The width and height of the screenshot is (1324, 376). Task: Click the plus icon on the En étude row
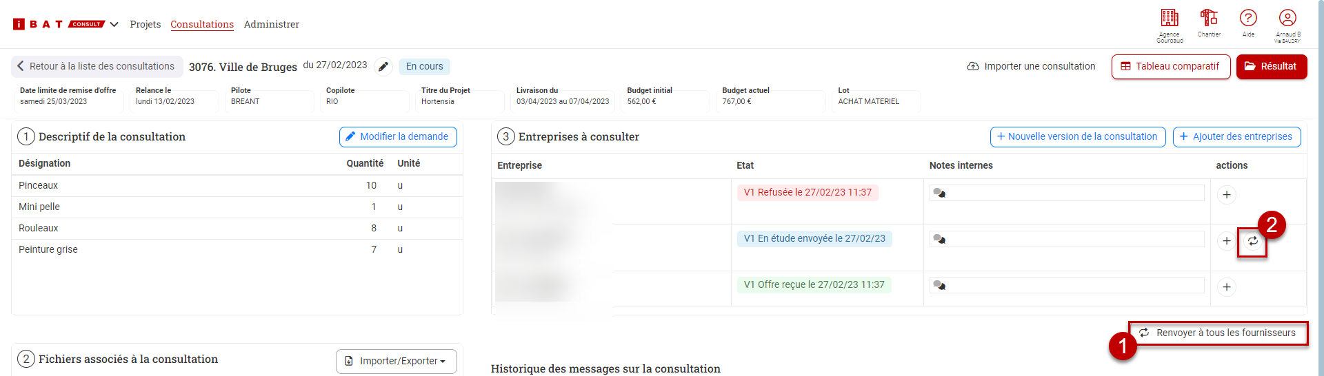pyautogui.click(x=1227, y=241)
